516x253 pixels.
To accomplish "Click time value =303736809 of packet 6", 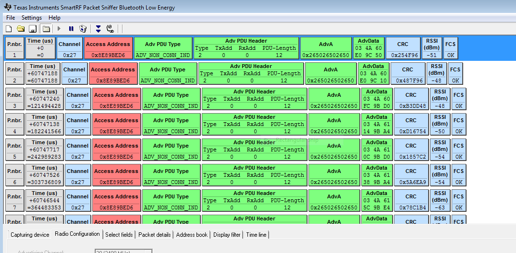I will click(x=44, y=182).
